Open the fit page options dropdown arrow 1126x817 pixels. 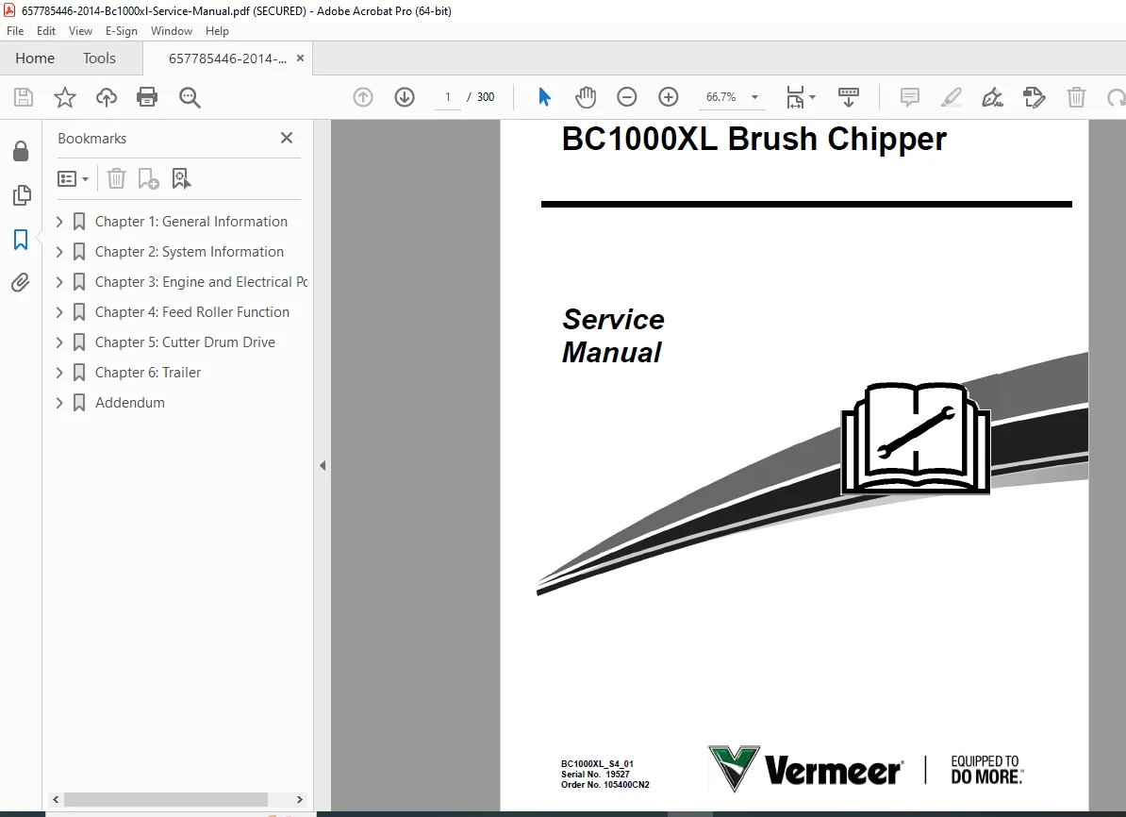[x=812, y=96]
